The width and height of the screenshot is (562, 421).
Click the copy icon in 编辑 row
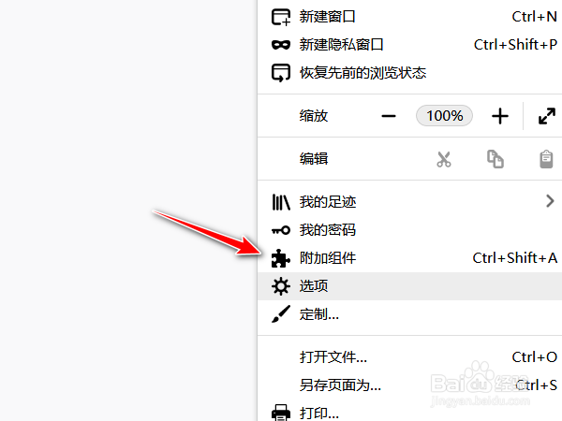pyautogui.click(x=495, y=159)
